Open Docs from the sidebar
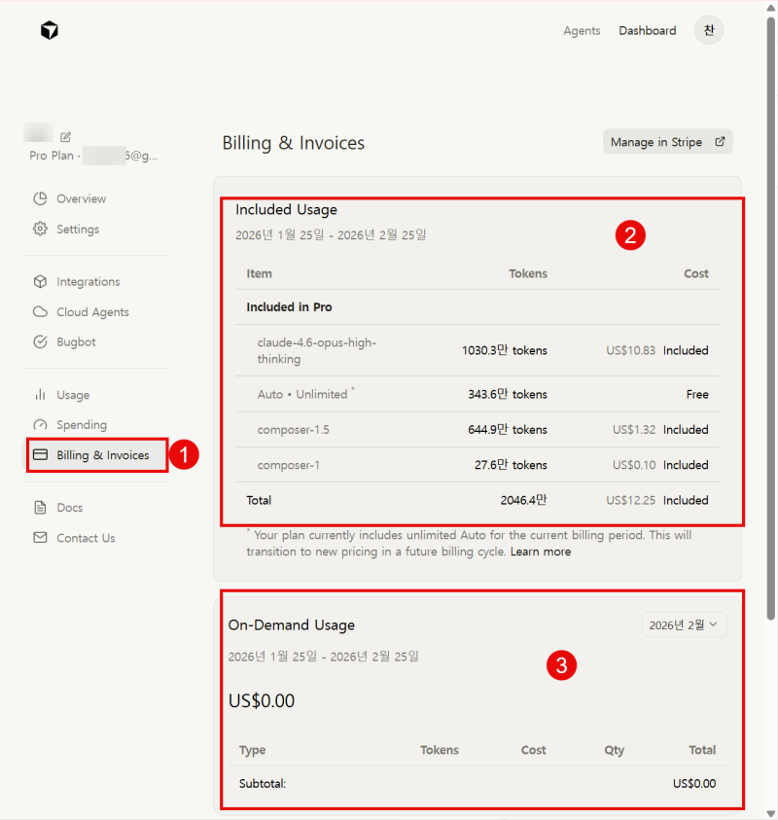Screen dimensions: 778x820 pyautogui.click(x=70, y=507)
